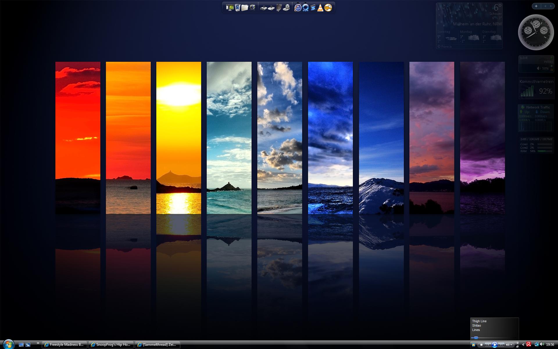Click the Avira antivirus tray icon

pos(529,344)
